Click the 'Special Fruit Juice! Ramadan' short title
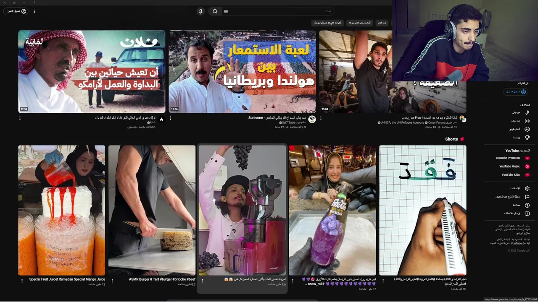This screenshot has width=538, height=302. point(67,279)
